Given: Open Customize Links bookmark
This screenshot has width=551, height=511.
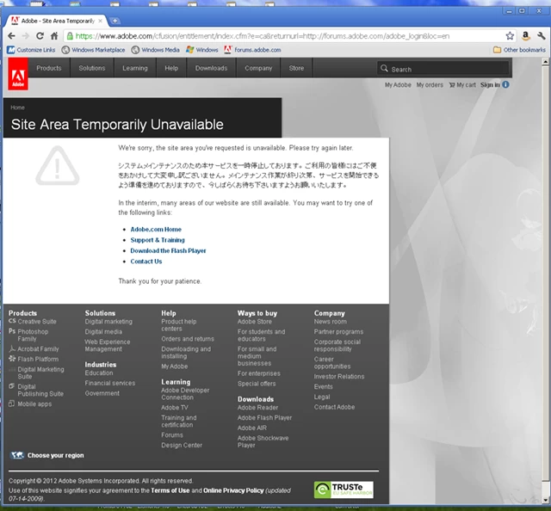Looking at the screenshot, I should 31,50.
